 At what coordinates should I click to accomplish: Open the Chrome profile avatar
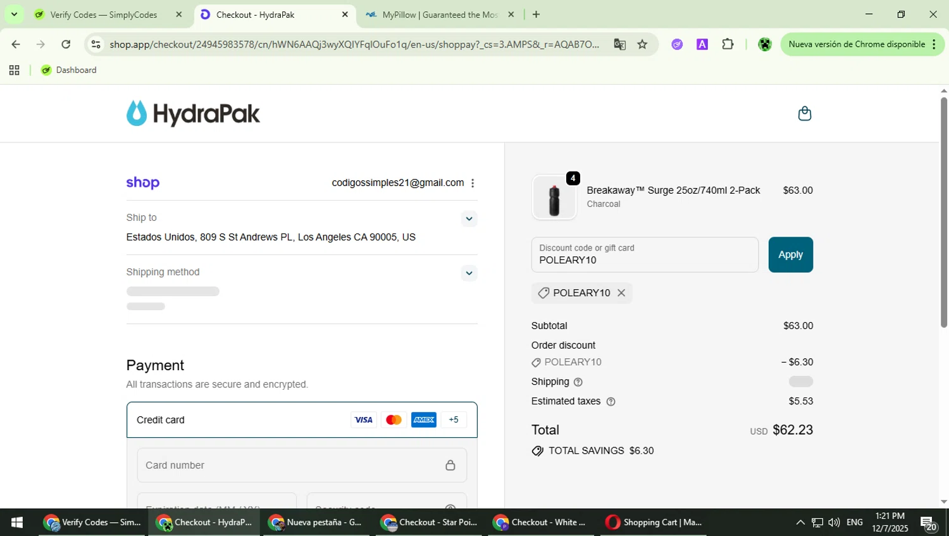tap(765, 44)
